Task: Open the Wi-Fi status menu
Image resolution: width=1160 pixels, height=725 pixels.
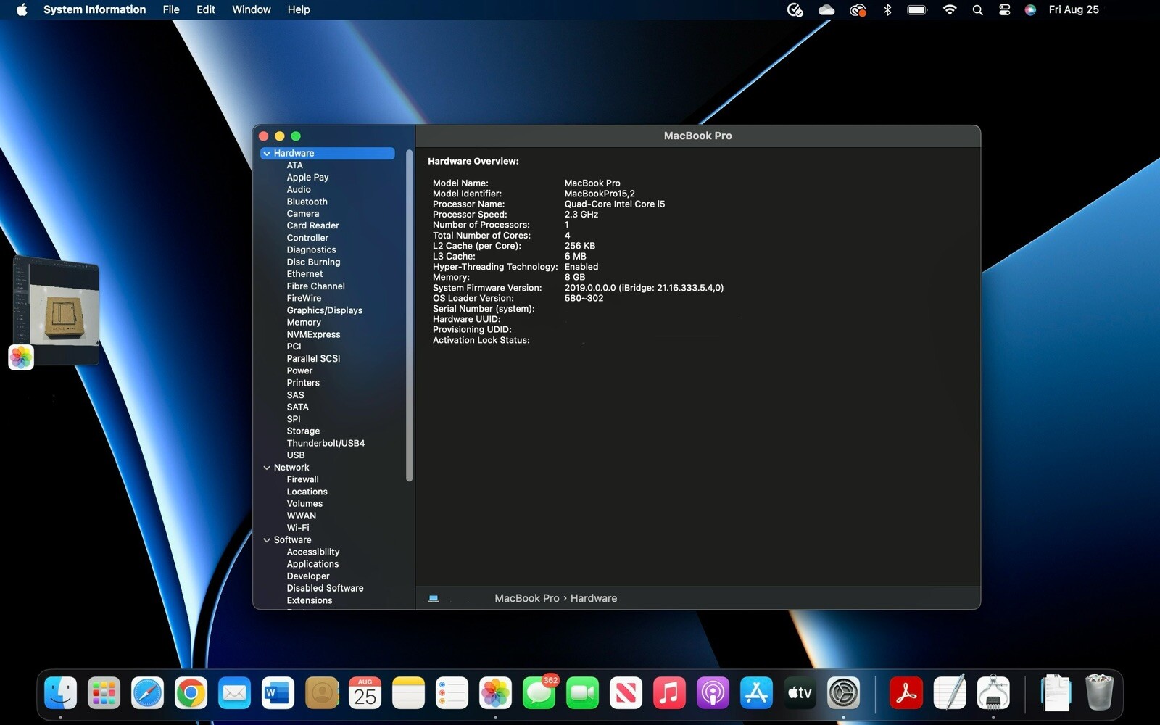Action: pos(950,9)
